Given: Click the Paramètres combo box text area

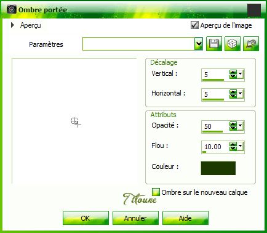Looking at the screenshot, I should coord(138,44).
